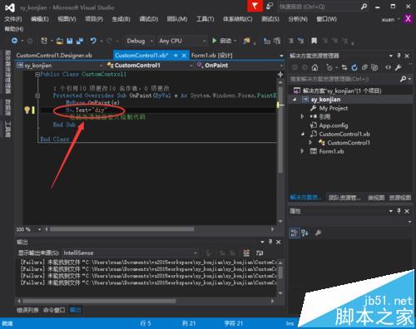
Task: Pin the CustomControl1.vb tab
Action: tap(176, 56)
